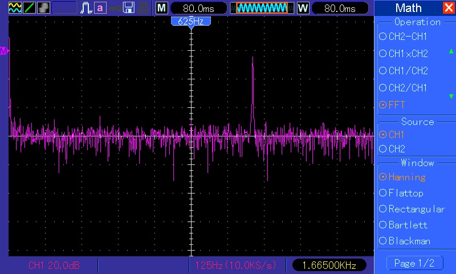Click the 1.66500KHz frequency readout
The width and height of the screenshot is (456, 274).
tap(329, 265)
